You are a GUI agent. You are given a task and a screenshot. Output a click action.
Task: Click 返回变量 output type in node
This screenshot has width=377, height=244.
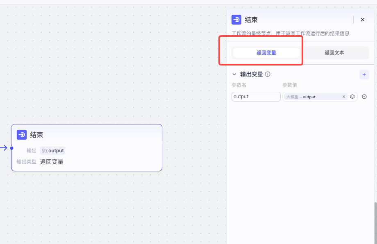pyautogui.click(x=52, y=162)
